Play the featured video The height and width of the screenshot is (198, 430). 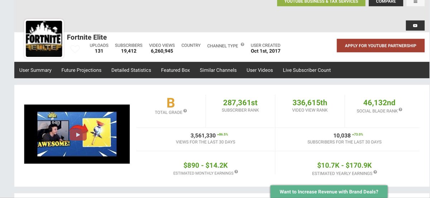(78, 134)
